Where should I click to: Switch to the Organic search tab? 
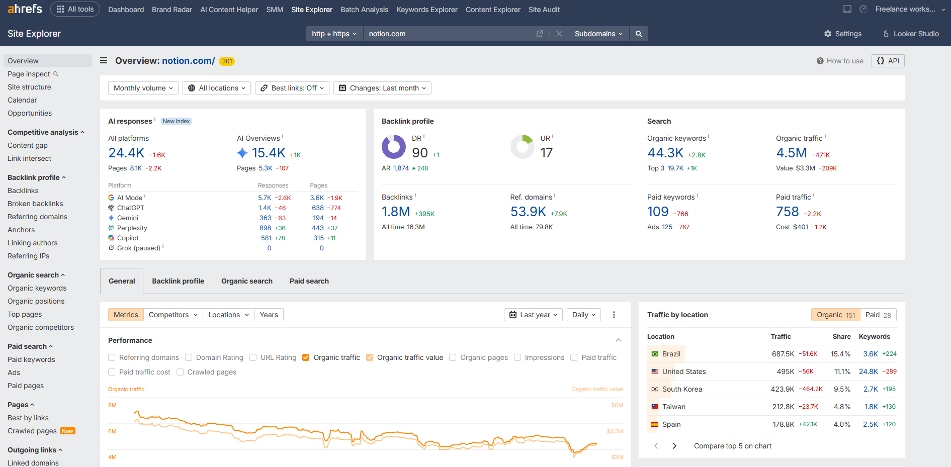click(247, 281)
